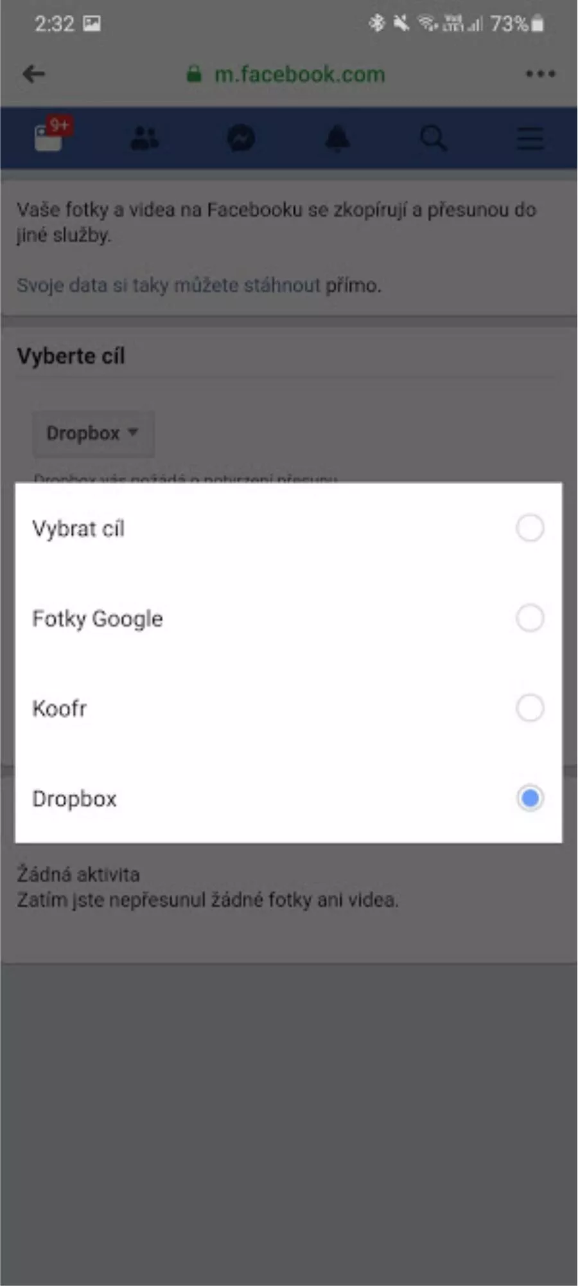The image size is (578, 1286).
Task: Tap the browser back arrow
Action: tap(34, 74)
